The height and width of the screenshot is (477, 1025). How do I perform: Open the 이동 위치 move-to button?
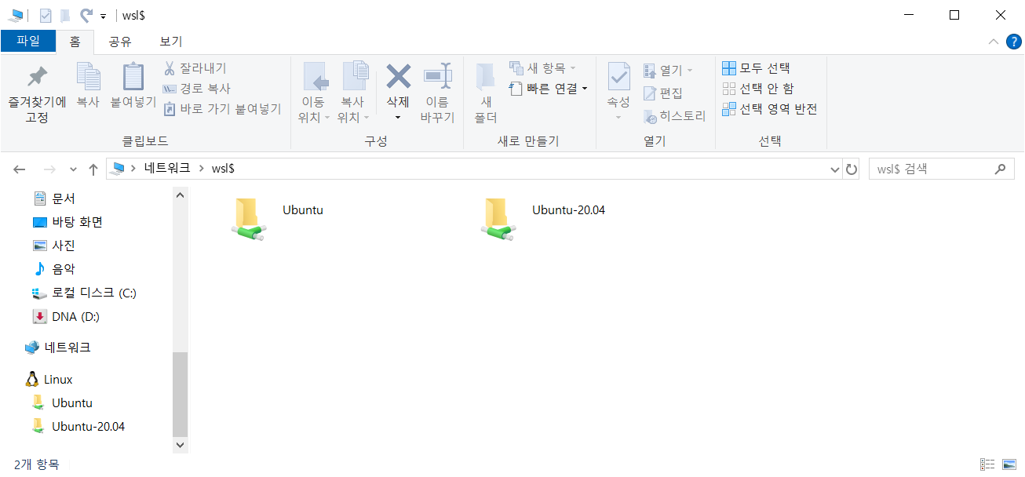tap(314, 93)
